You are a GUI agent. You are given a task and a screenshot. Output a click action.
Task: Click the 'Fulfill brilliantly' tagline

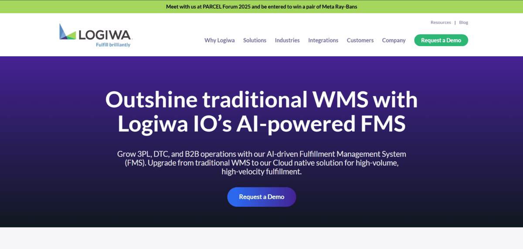(113, 44)
